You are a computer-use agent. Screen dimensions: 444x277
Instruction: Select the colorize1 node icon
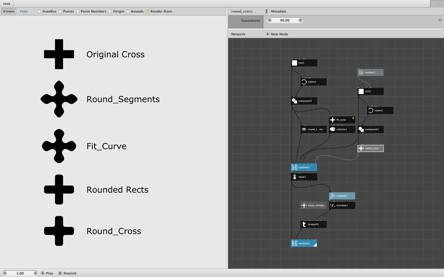click(x=333, y=129)
